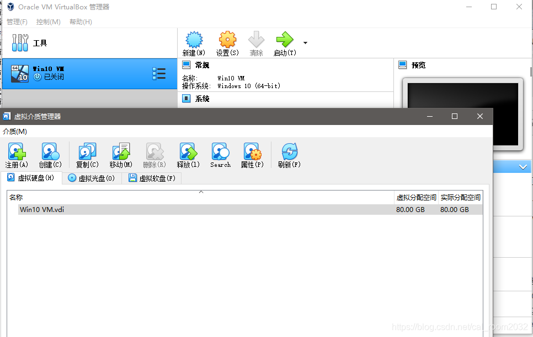533x337 pixels.
Task: Click the 常规 section icon
Action: tap(186, 65)
